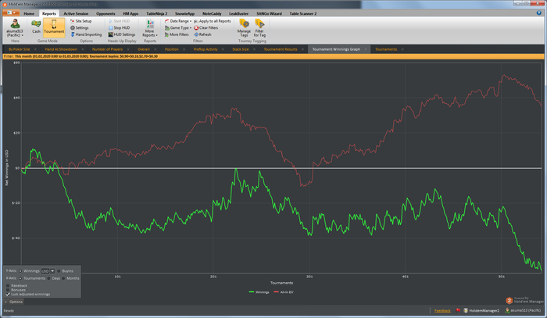Select the Cash game mode icon
547x318 pixels.
coord(36,27)
